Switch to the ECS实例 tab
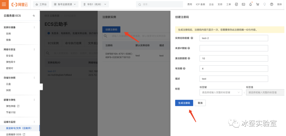This screenshot has width=286, height=136. pyautogui.click(x=53, y=43)
